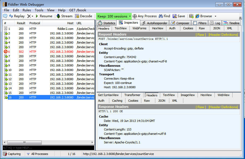Sort sessions by Host column header
Image resolution: width=245 pixels, height=159 pixels.
[x=59, y=23]
